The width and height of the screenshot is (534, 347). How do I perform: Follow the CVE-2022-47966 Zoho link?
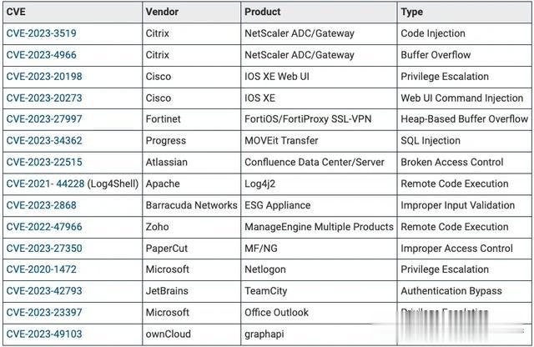(44, 227)
